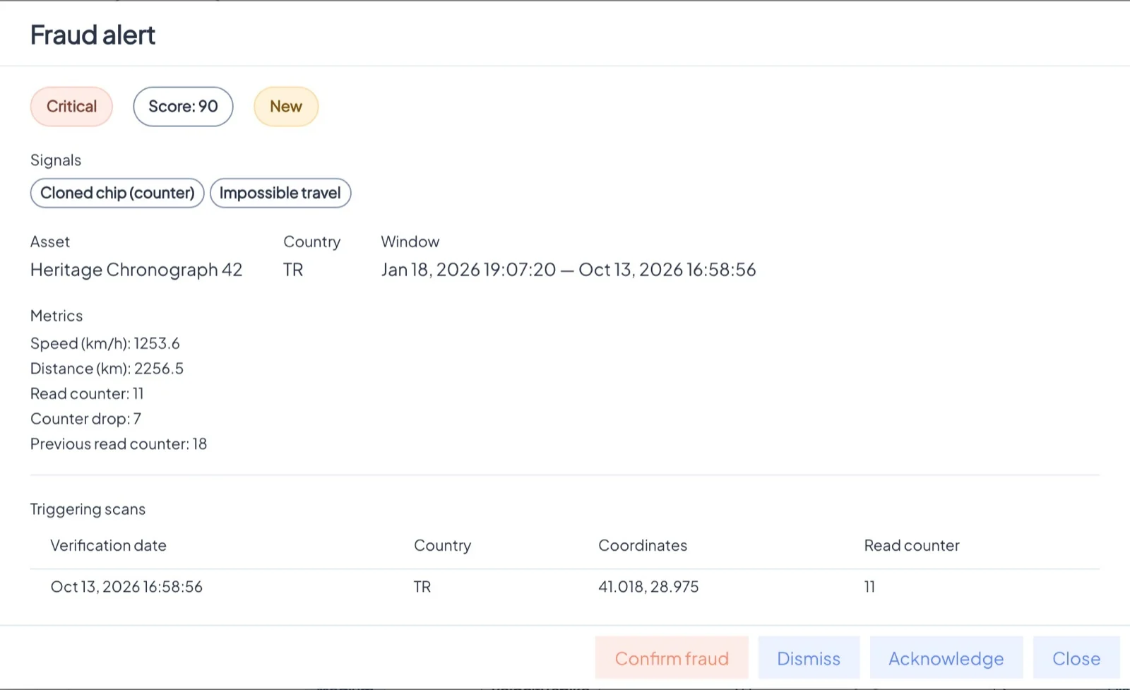Click the Triggering scans heading
This screenshot has height=690, width=1130.
pos(88,509)
